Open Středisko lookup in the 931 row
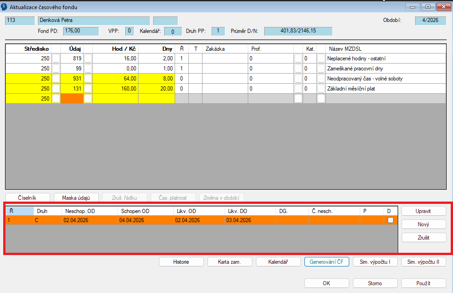This screenshot has width=453, height=293. pos(56,79)
